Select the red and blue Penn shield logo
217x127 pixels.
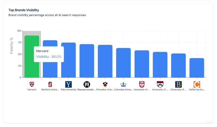pos(160,84)
